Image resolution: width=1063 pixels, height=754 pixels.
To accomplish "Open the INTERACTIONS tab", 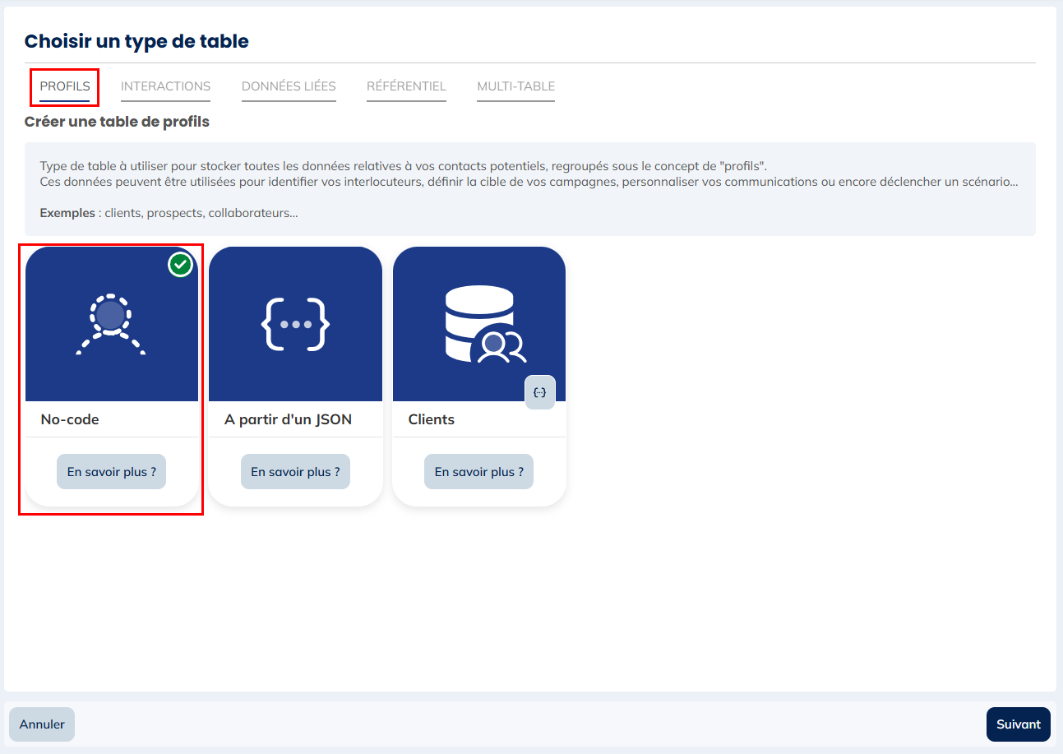I will click(x=165, y=86).
